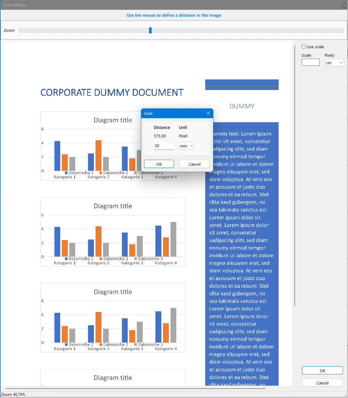Click the Scale settings window's main Cancel button

point(322,383)
